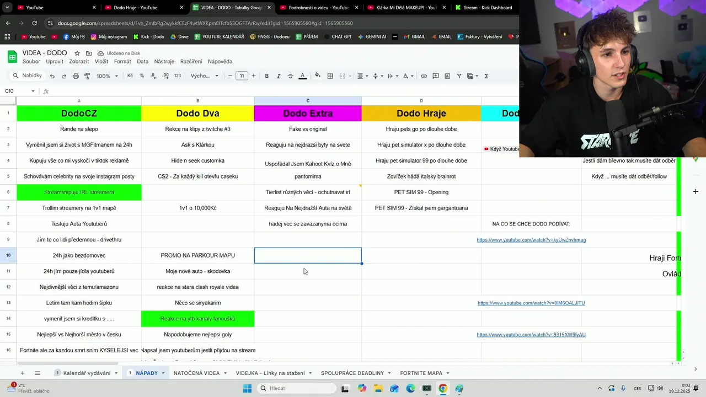Open the zoom 100% dropdown
This screenshot has width=706, height=397.
tap(108, 76)
